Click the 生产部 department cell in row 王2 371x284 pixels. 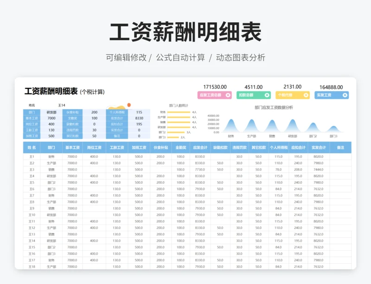click(x=51, y=163)
